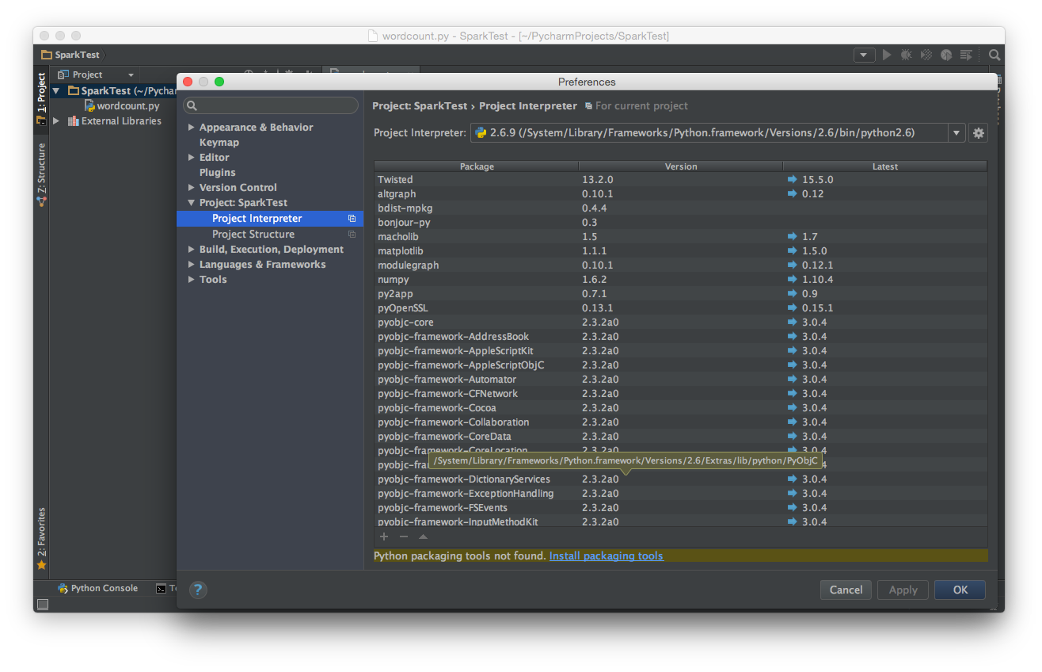This screenshot has height=672, width=1042.
Task: Expand the Tools settings group
Action: (191, 280)
